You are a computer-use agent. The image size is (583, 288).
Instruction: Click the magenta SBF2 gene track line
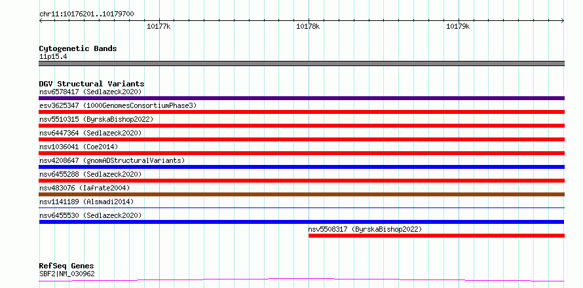click(301, 279)
